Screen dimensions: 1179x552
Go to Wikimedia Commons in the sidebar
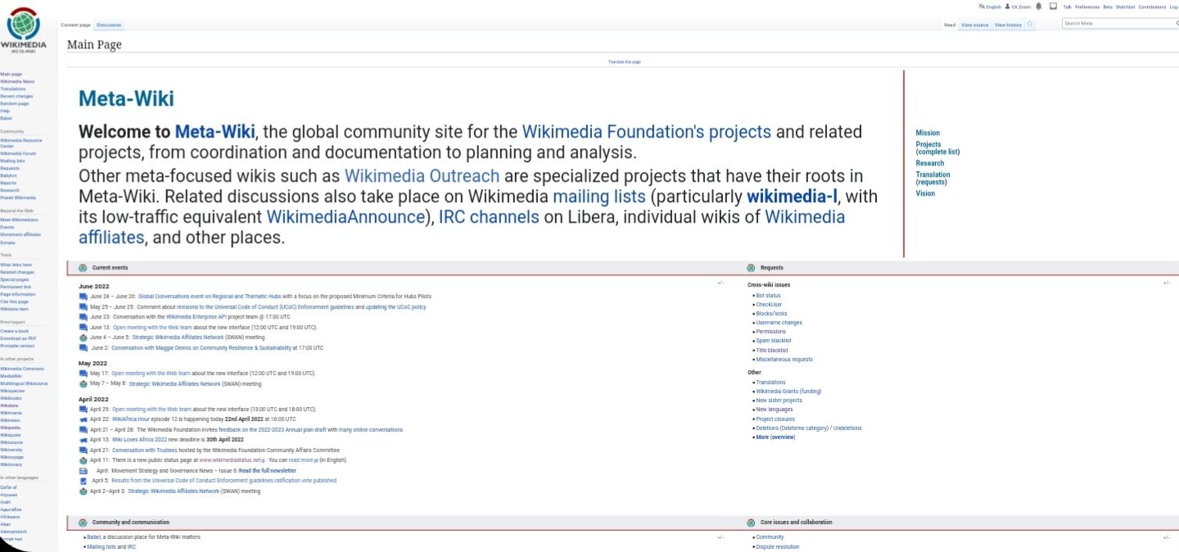pos(22,369)
